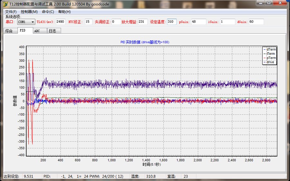
Task: Click the dTerm legend entry in chart
Action: click(270, 49)
